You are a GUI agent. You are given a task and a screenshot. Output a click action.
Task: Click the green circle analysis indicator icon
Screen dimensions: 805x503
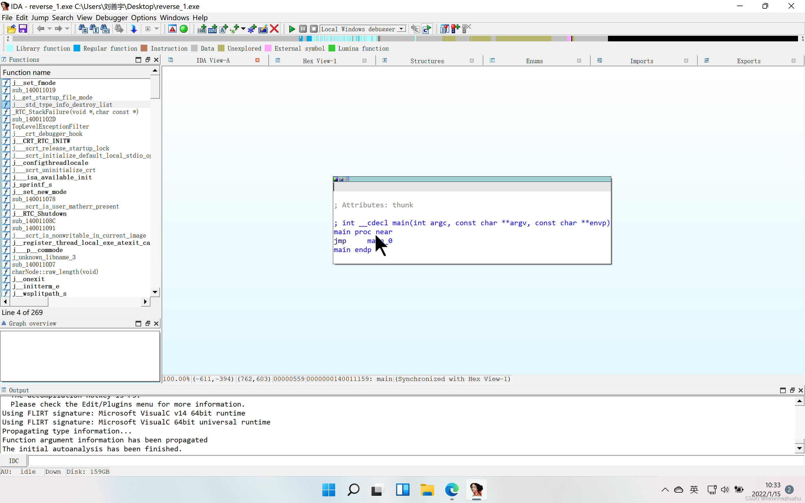(184, 29)
